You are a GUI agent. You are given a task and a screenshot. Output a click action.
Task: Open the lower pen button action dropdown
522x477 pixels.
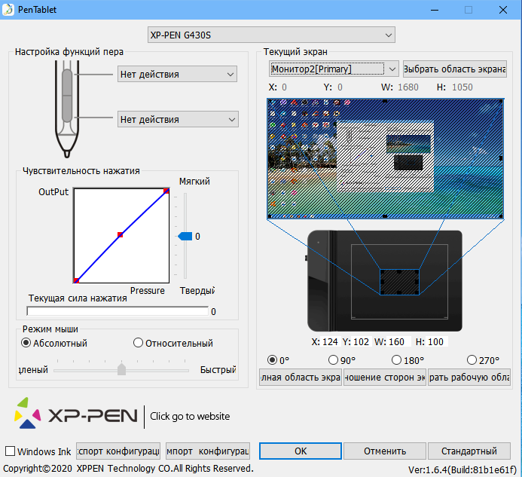click(x=178, y=119)
